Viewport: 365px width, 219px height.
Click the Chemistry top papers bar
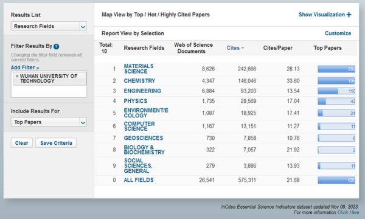pos(336,81)
